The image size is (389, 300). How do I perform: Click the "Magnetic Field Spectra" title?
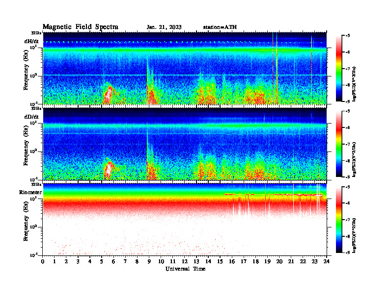tap(80, 27)
